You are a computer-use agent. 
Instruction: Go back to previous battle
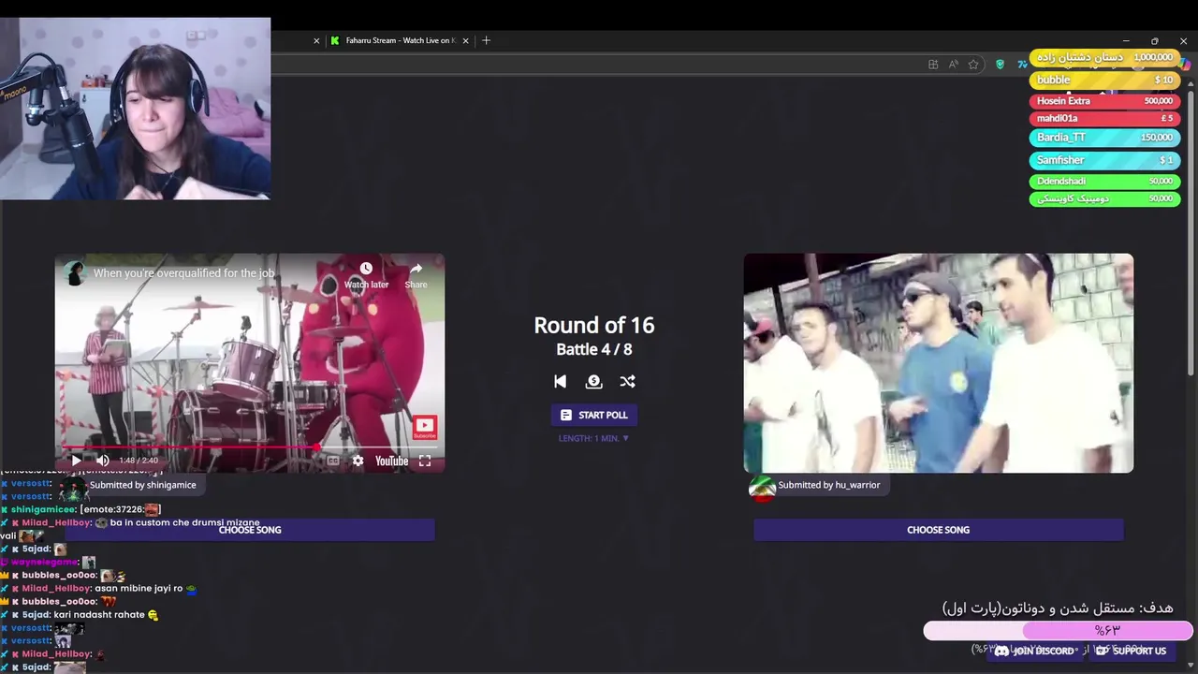[560, 381]
